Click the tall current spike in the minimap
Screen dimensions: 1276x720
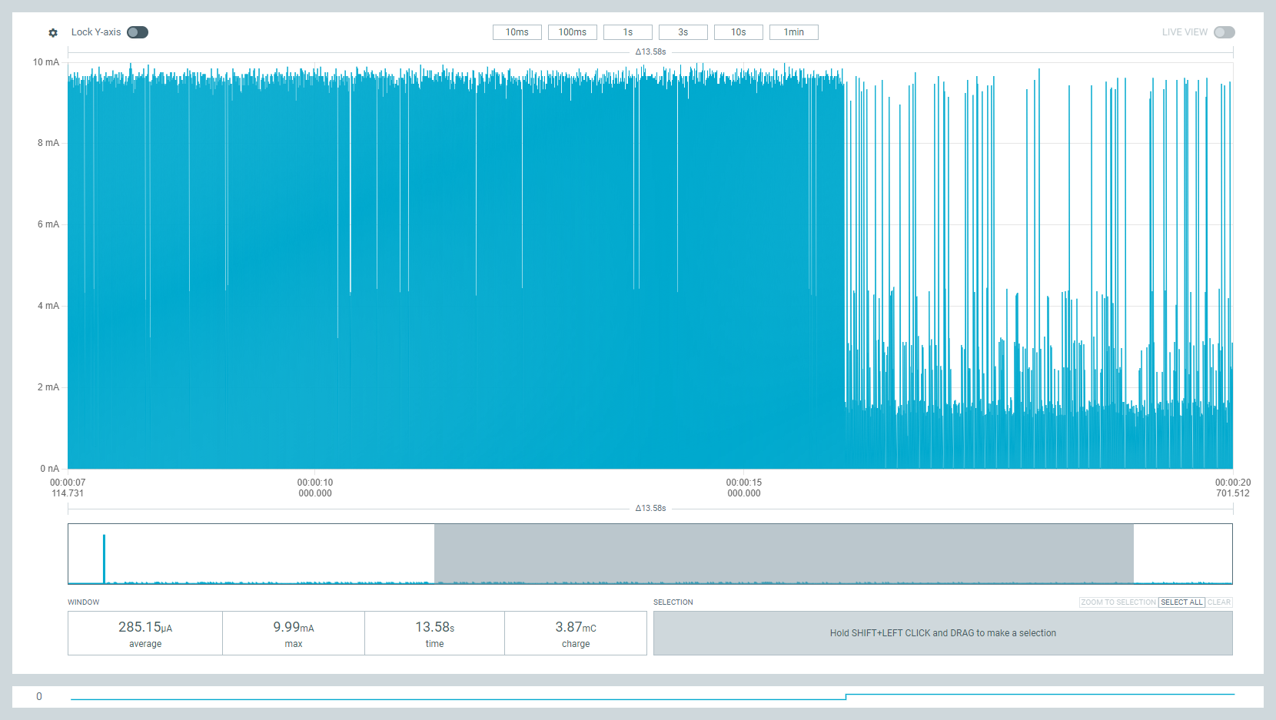click(104, 557)
